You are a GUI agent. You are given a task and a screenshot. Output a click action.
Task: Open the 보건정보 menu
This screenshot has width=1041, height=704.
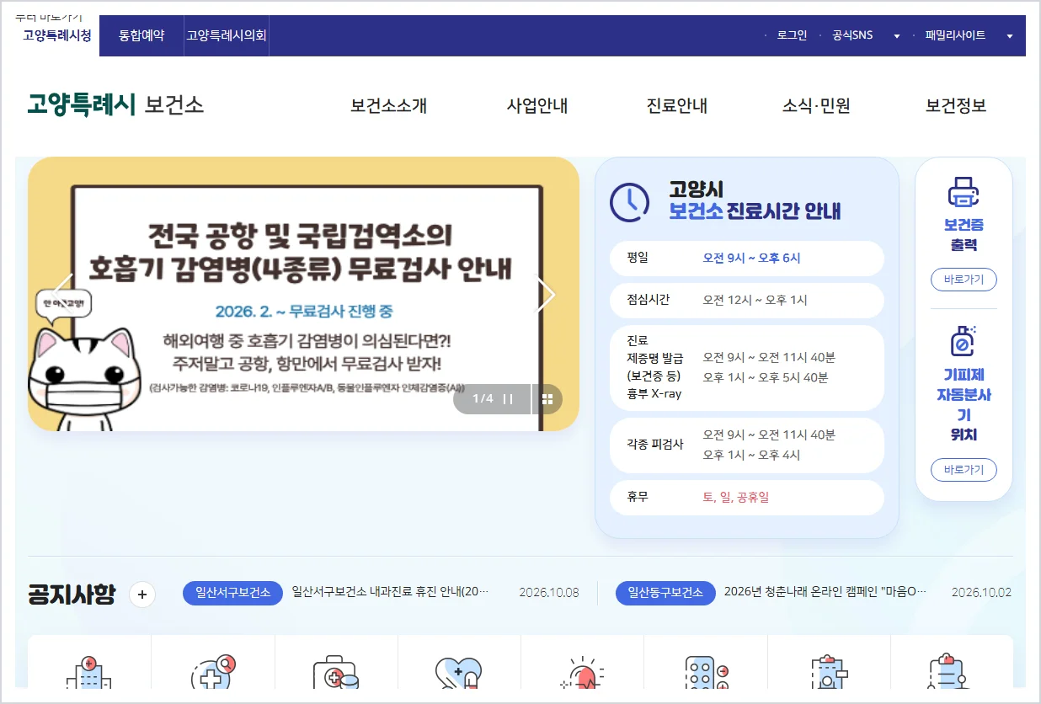[x=956, y=106]
